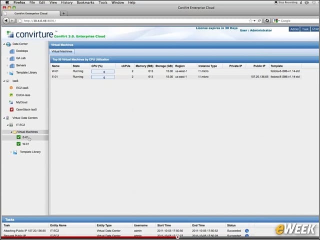
Task: Expand the IT-EC2 Template Library node
Action: point(11,152)
